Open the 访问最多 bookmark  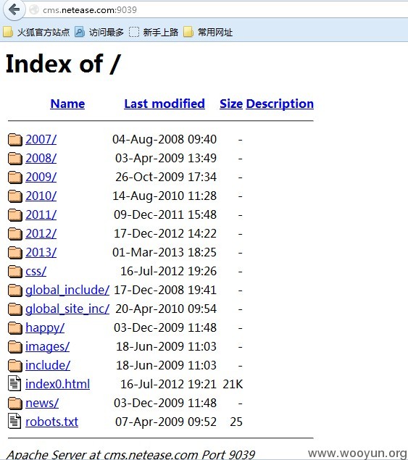tap(99, 32)
